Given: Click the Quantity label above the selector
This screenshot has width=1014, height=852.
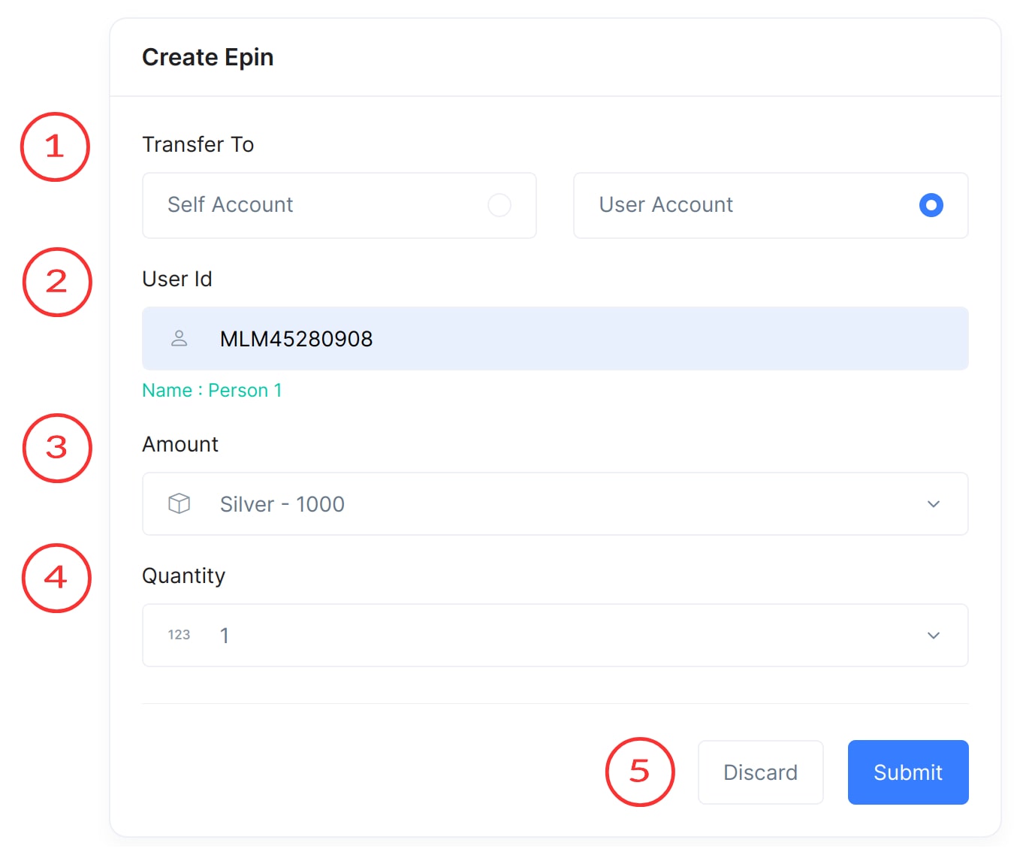Looking at the screenshot, I should coord(183,576).
